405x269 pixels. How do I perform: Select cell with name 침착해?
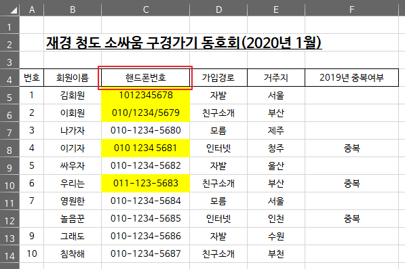73,254
